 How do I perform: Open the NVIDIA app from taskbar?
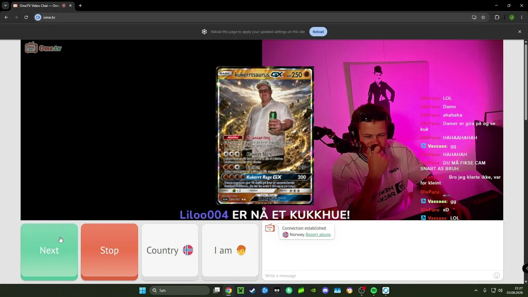(x=313, y=290)
